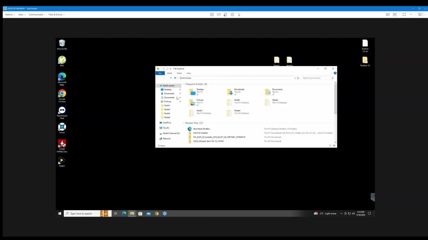Open the Mail app on the taskbar
Screen dimensions: 428x240
[x=148, y=214]
